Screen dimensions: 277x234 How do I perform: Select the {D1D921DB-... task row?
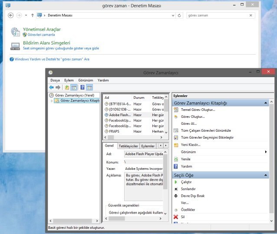pyautogui.click(x=134, y=110)
